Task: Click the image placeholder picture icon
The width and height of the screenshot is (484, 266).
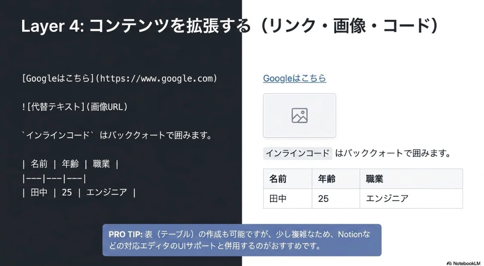Action: click(x=299, y=116)
